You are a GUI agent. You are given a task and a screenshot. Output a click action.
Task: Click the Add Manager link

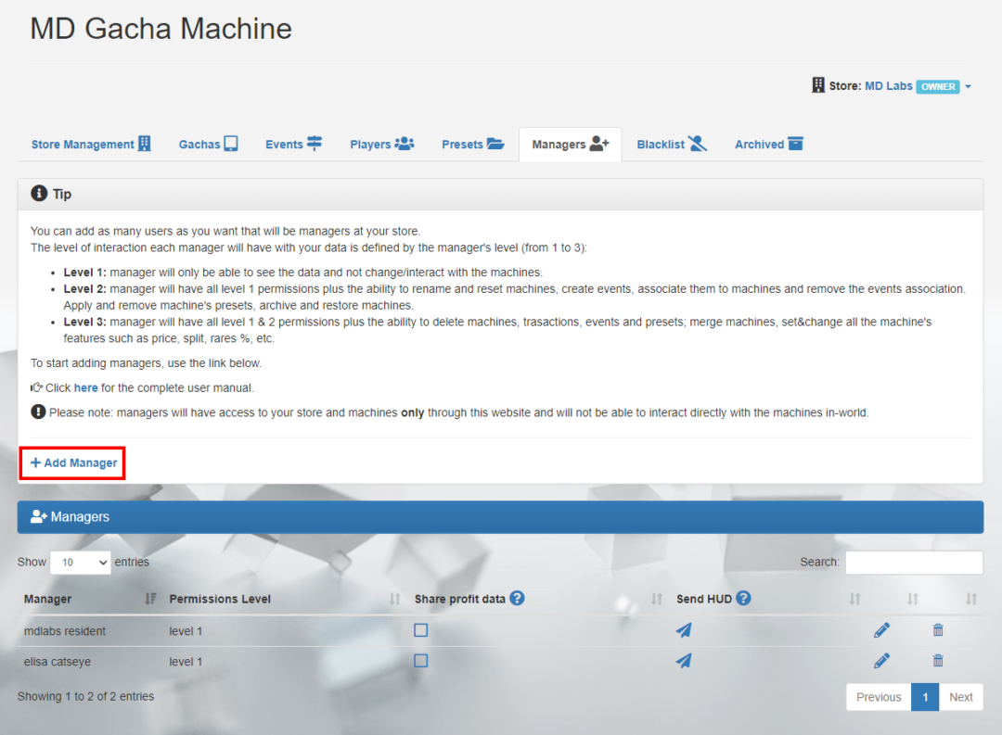tap(71, 463)
